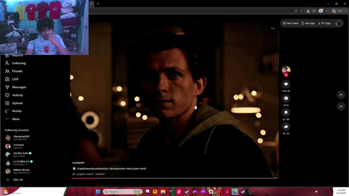Open browser Settings and more menu

click(327, 11)
